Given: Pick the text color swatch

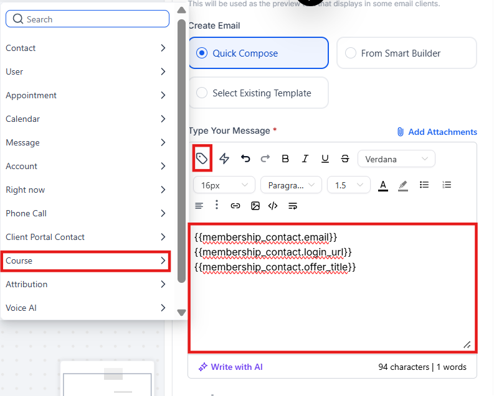Looking at the screenshot, I should [383, 185].
